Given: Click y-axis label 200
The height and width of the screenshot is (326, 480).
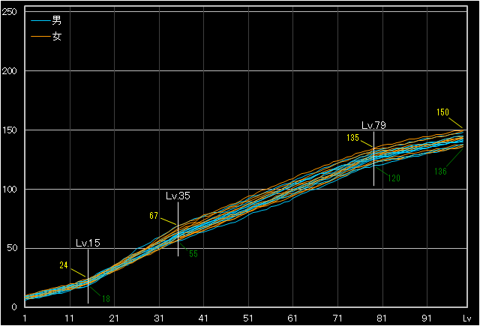Looking at the screenshot, I should 9,71.
